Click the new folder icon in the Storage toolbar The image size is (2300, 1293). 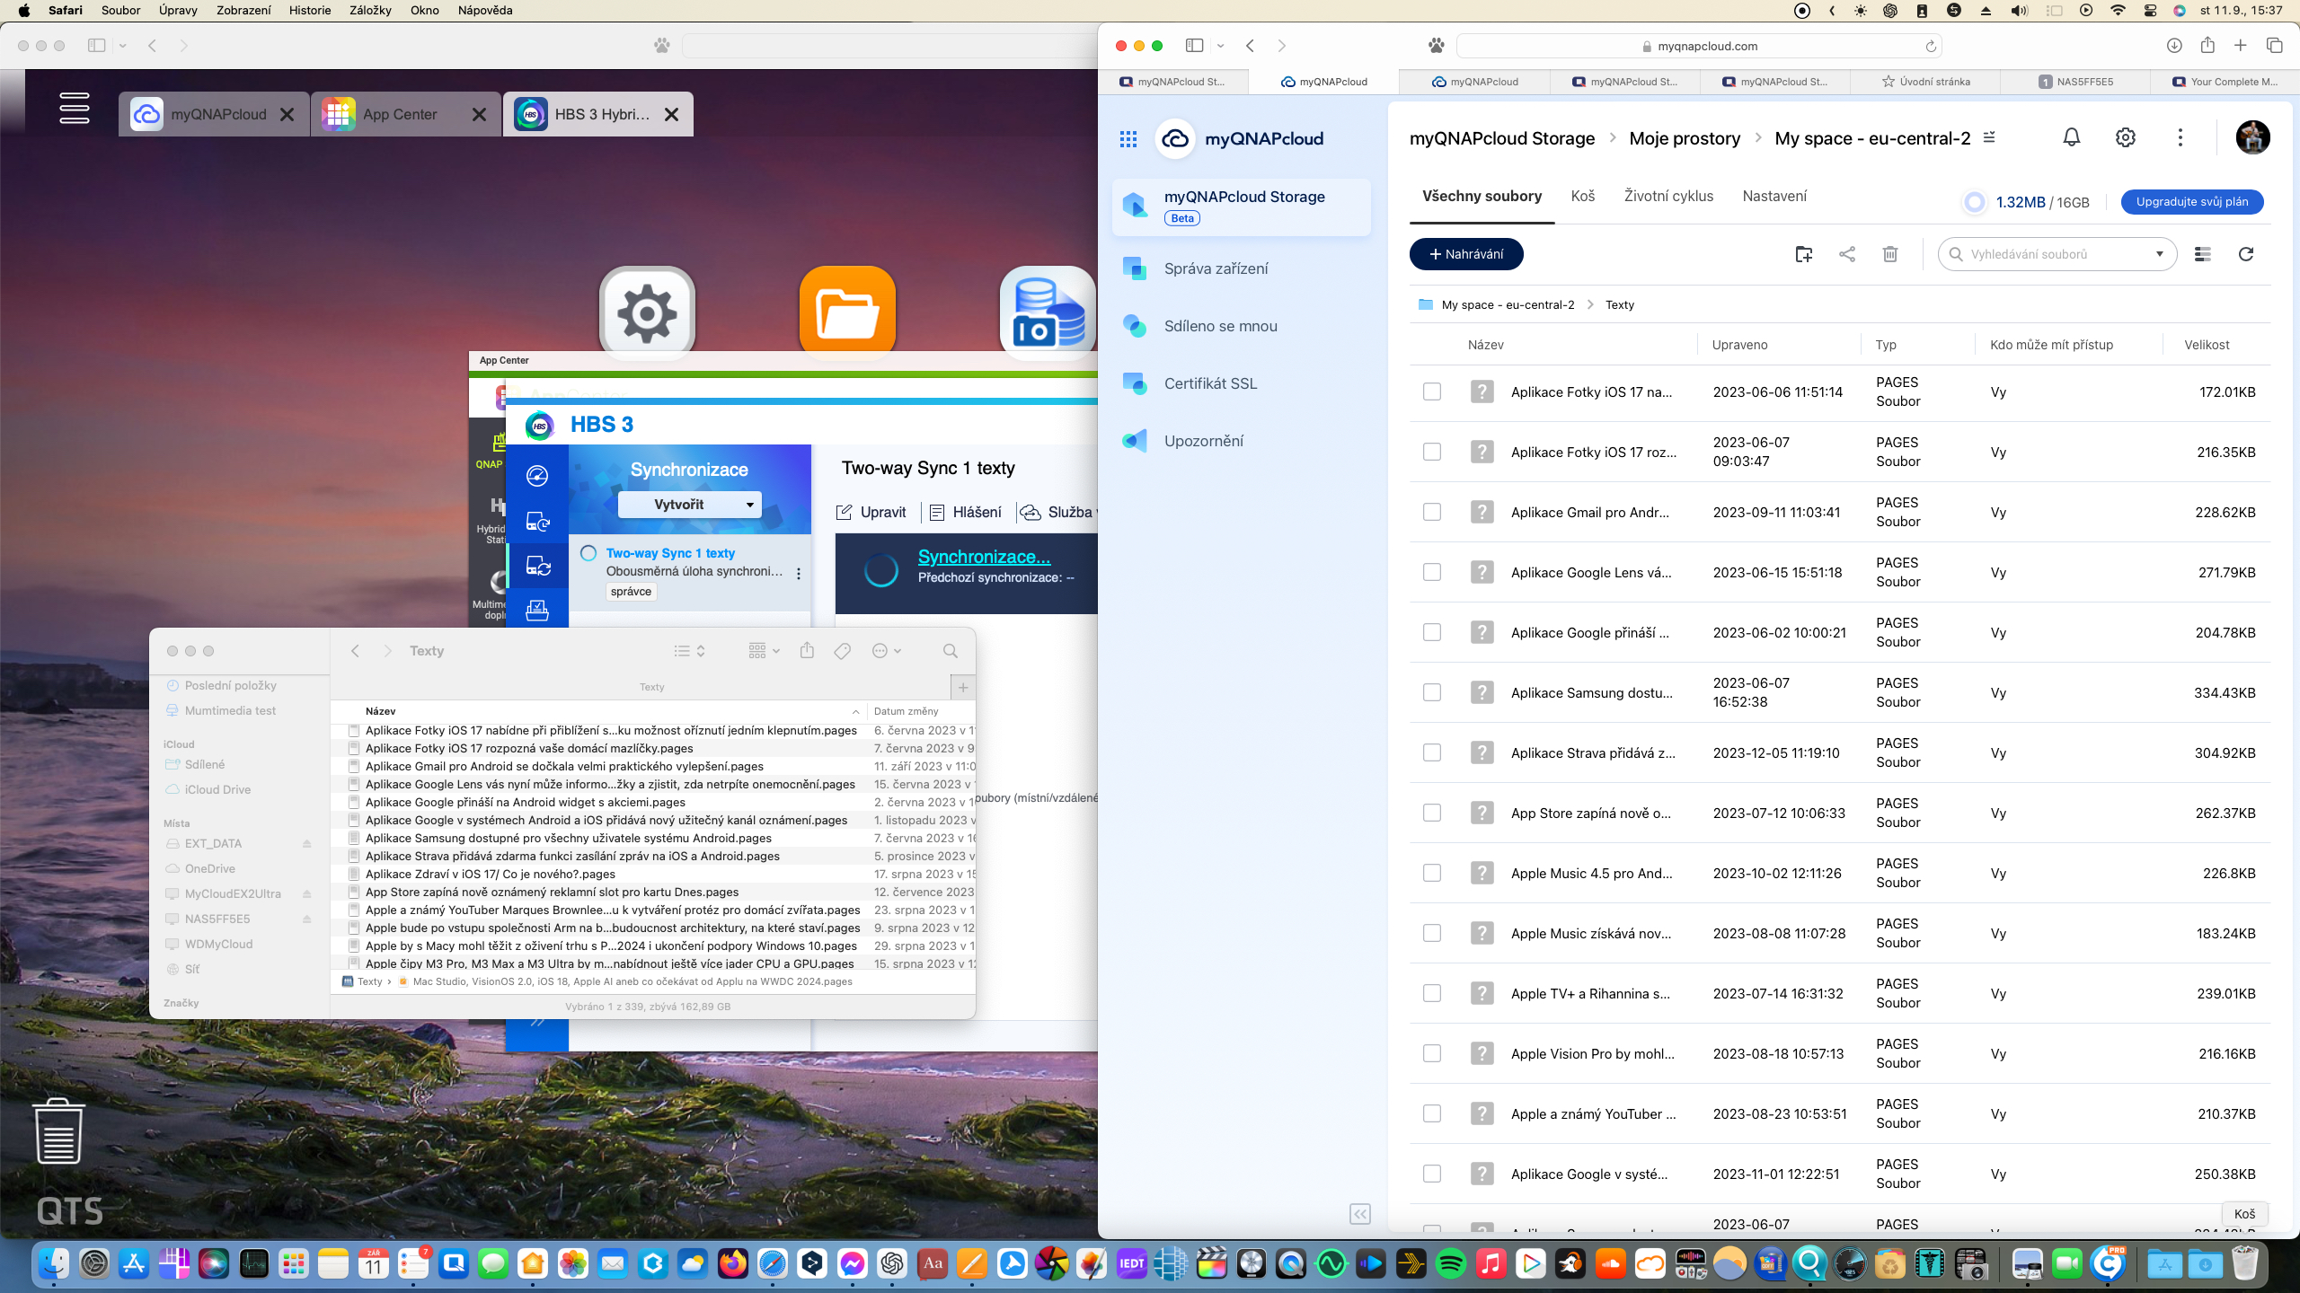[1803, 254]
